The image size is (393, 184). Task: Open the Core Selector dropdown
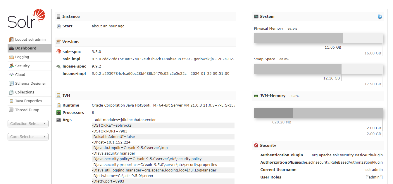pos(28,137)
